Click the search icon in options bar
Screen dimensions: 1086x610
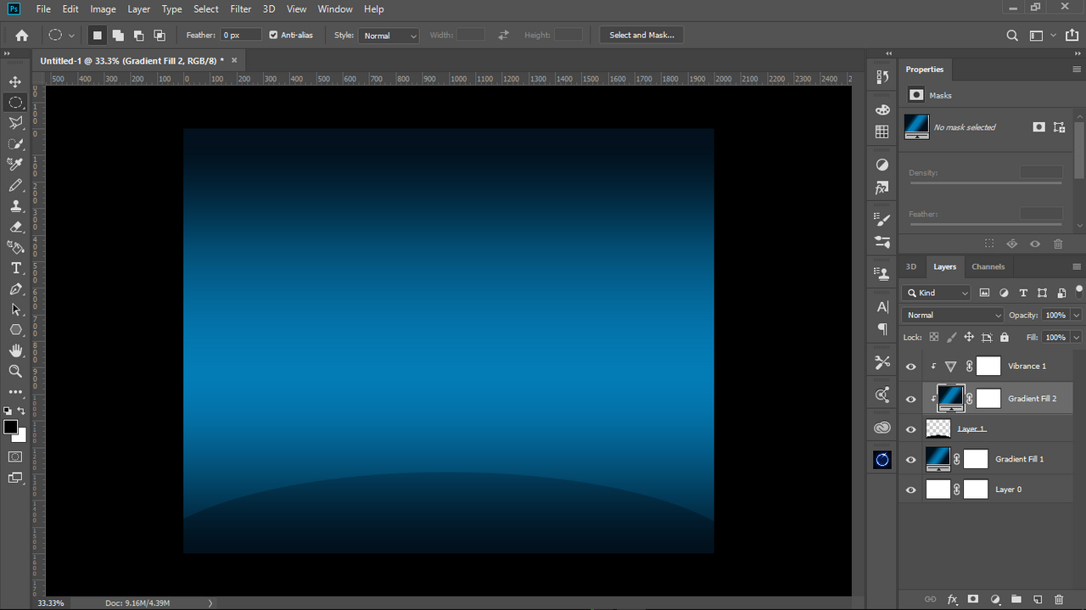pos(1012,36)
